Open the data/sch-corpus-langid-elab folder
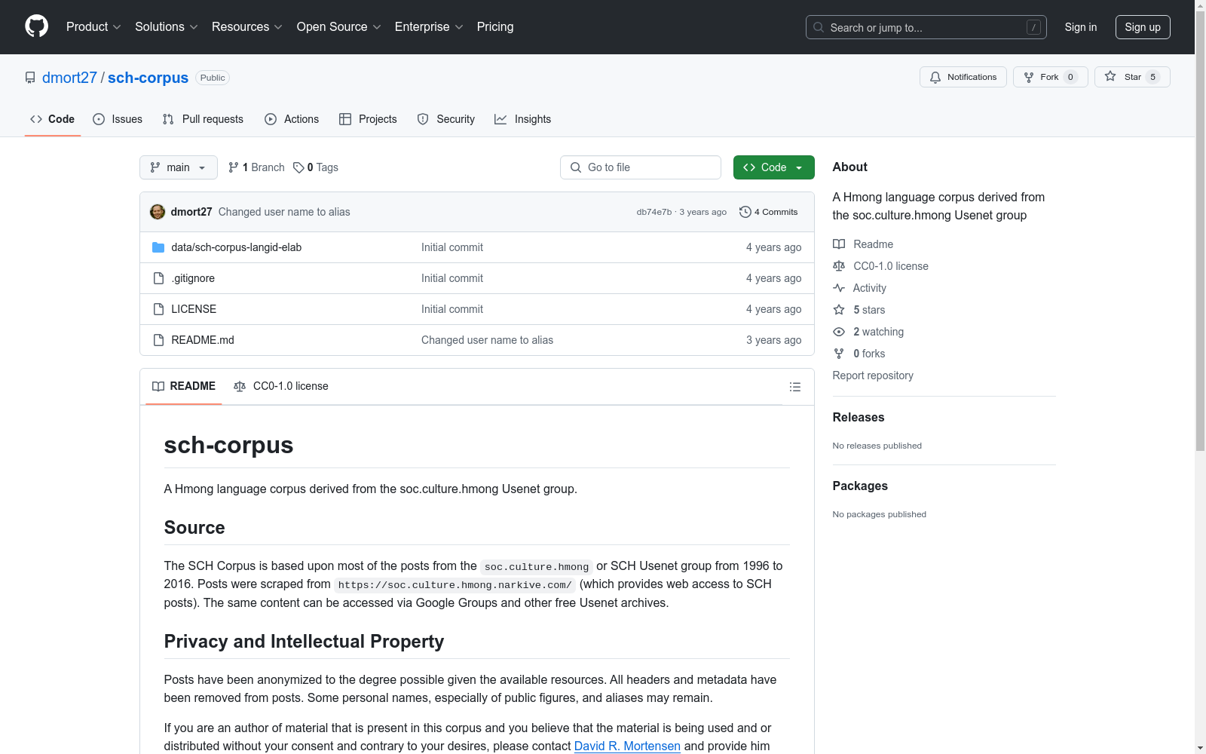1206x754 pixels. click(x=236, y=247)
